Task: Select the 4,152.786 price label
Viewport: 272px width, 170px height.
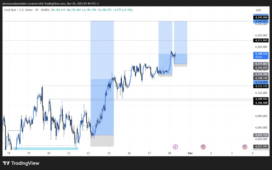Action: click(261, 74)
